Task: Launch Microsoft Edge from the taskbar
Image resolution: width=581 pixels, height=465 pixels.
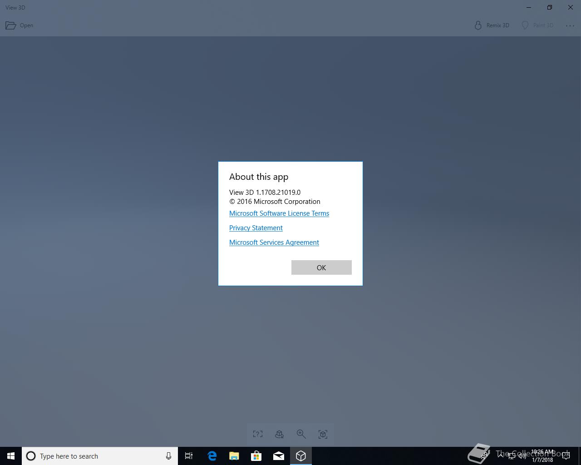Action: pos(212,456)
